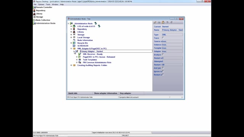Expand the Creating Auditing Reports folder
Viewport: 244px width, 137px height.
click(x=71, y=65)
